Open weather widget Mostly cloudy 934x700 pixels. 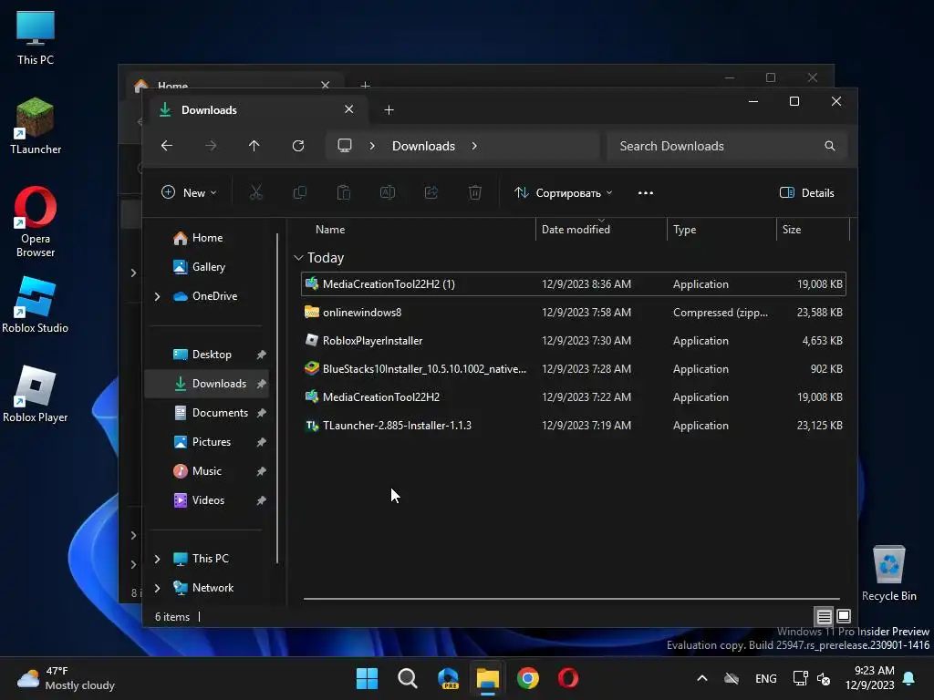[66, 678]
